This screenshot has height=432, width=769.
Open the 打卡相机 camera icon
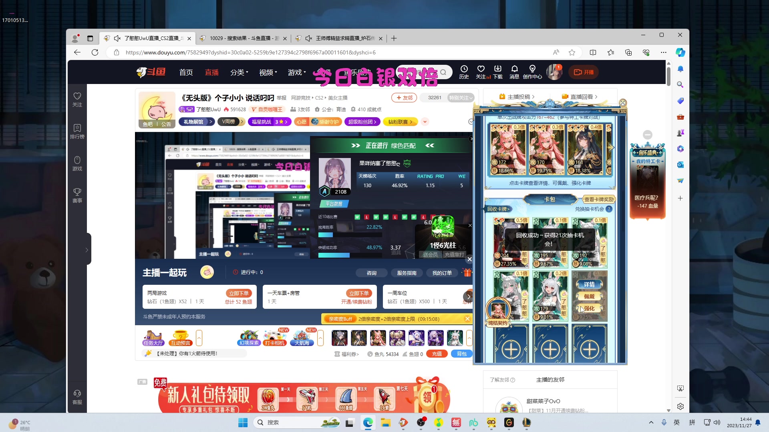click(275, 338)
